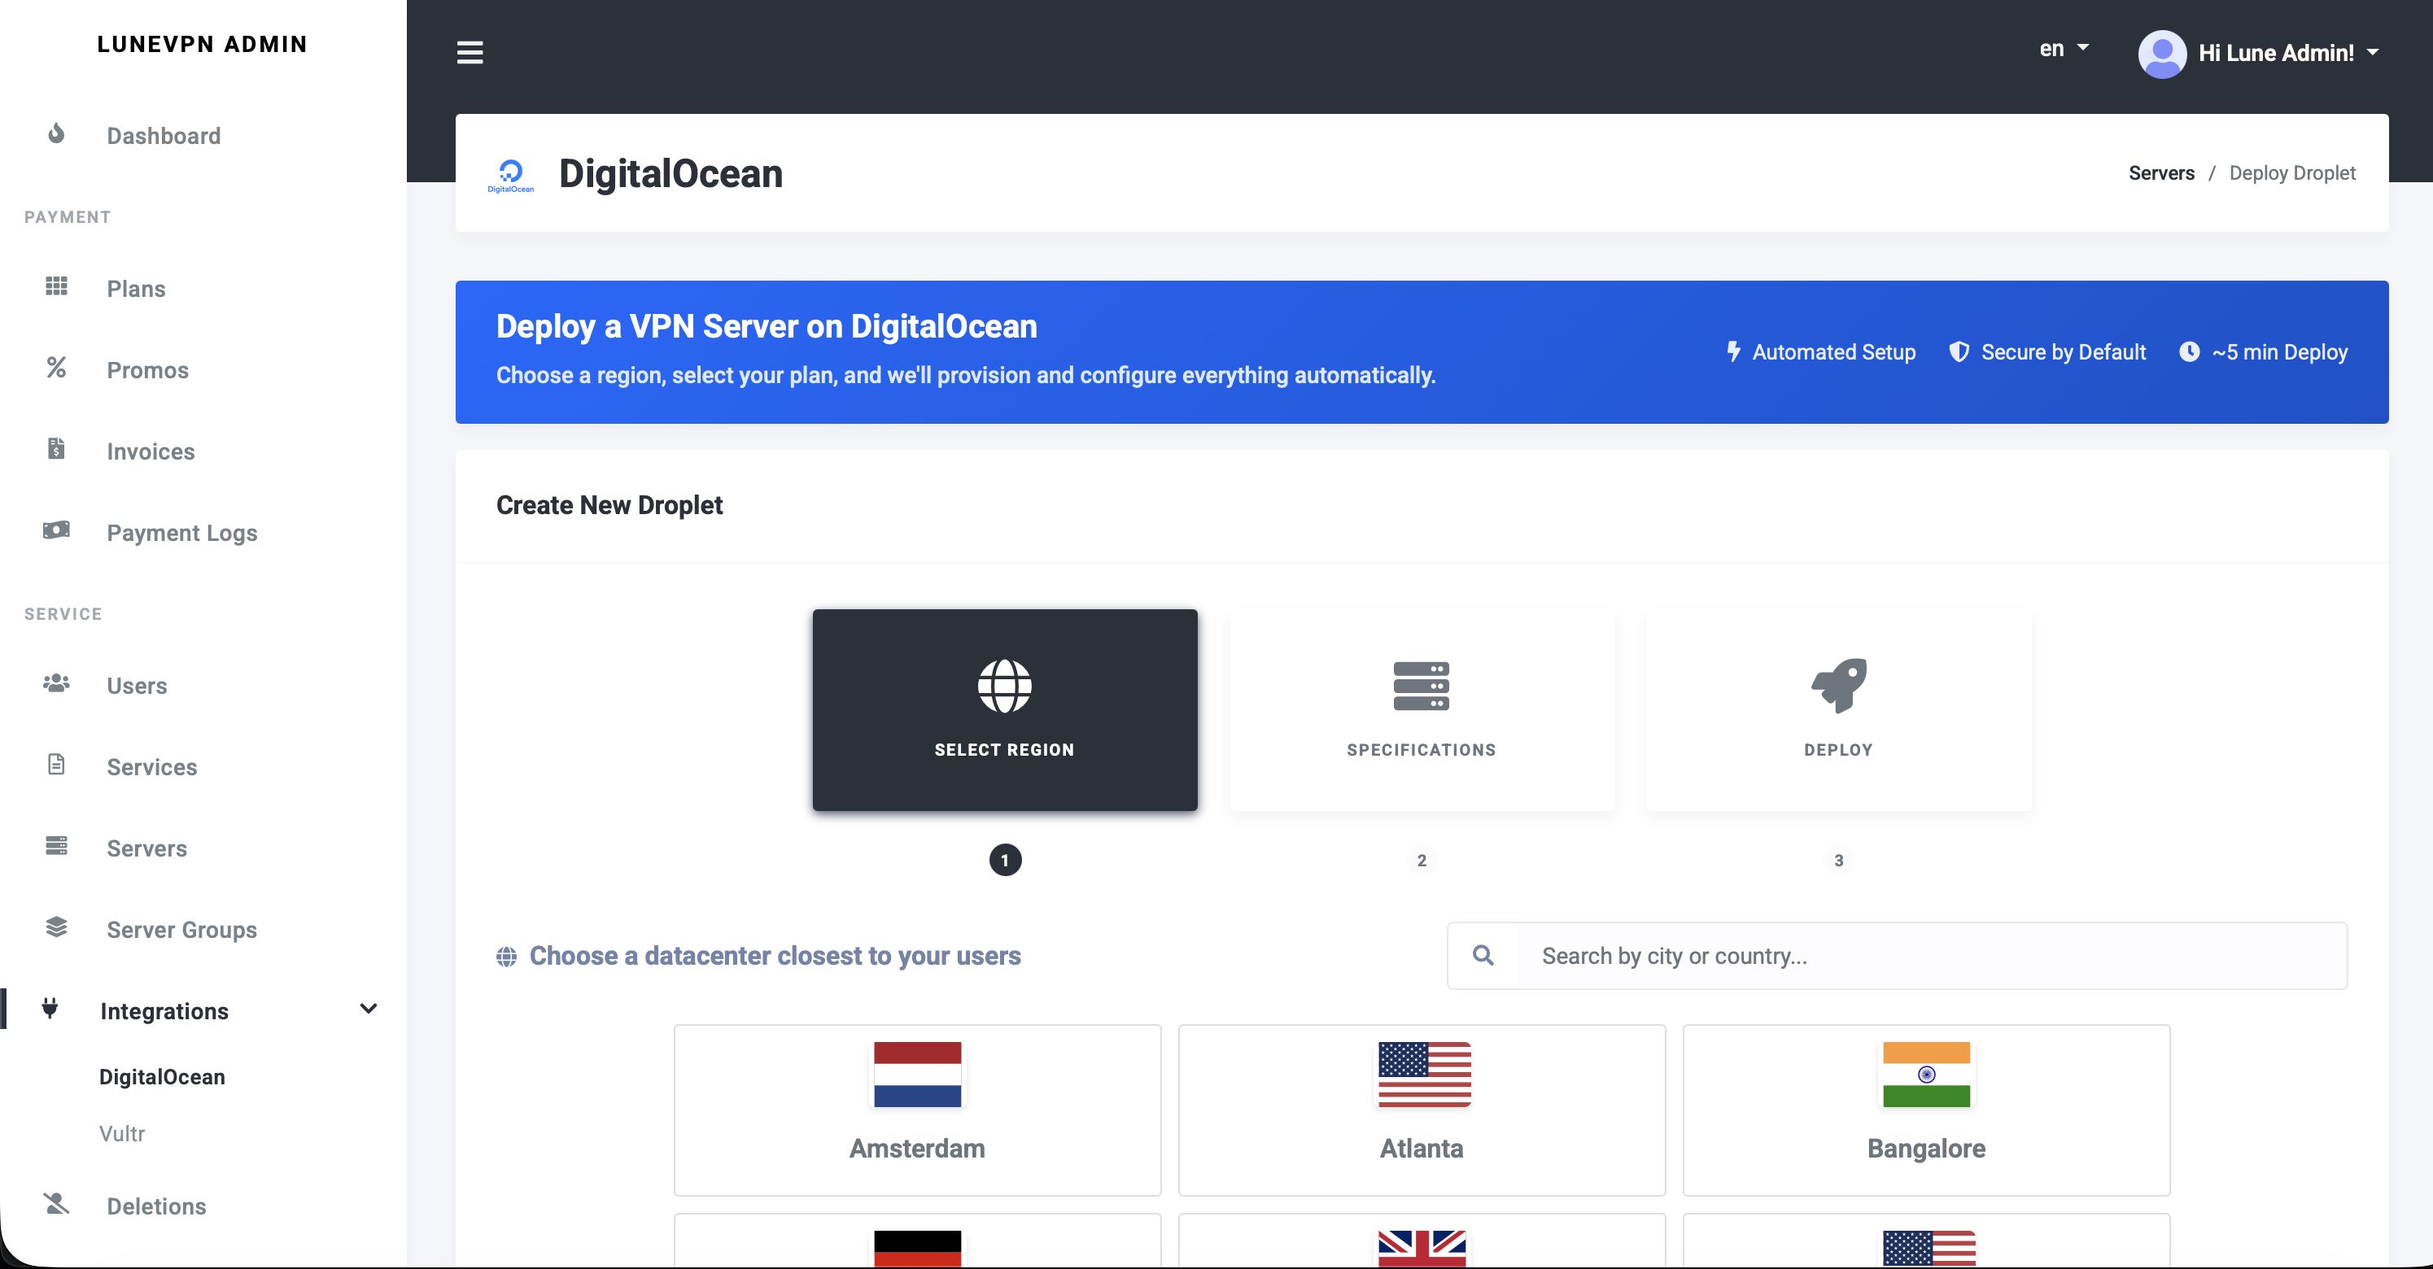Open Vultr under Integrations
Viewport: 2433px width, 1269px height.
pos(122,1133)
